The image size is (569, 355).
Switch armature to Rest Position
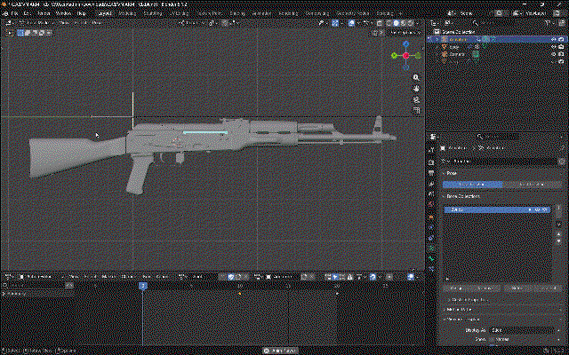[x=531, y=185]
